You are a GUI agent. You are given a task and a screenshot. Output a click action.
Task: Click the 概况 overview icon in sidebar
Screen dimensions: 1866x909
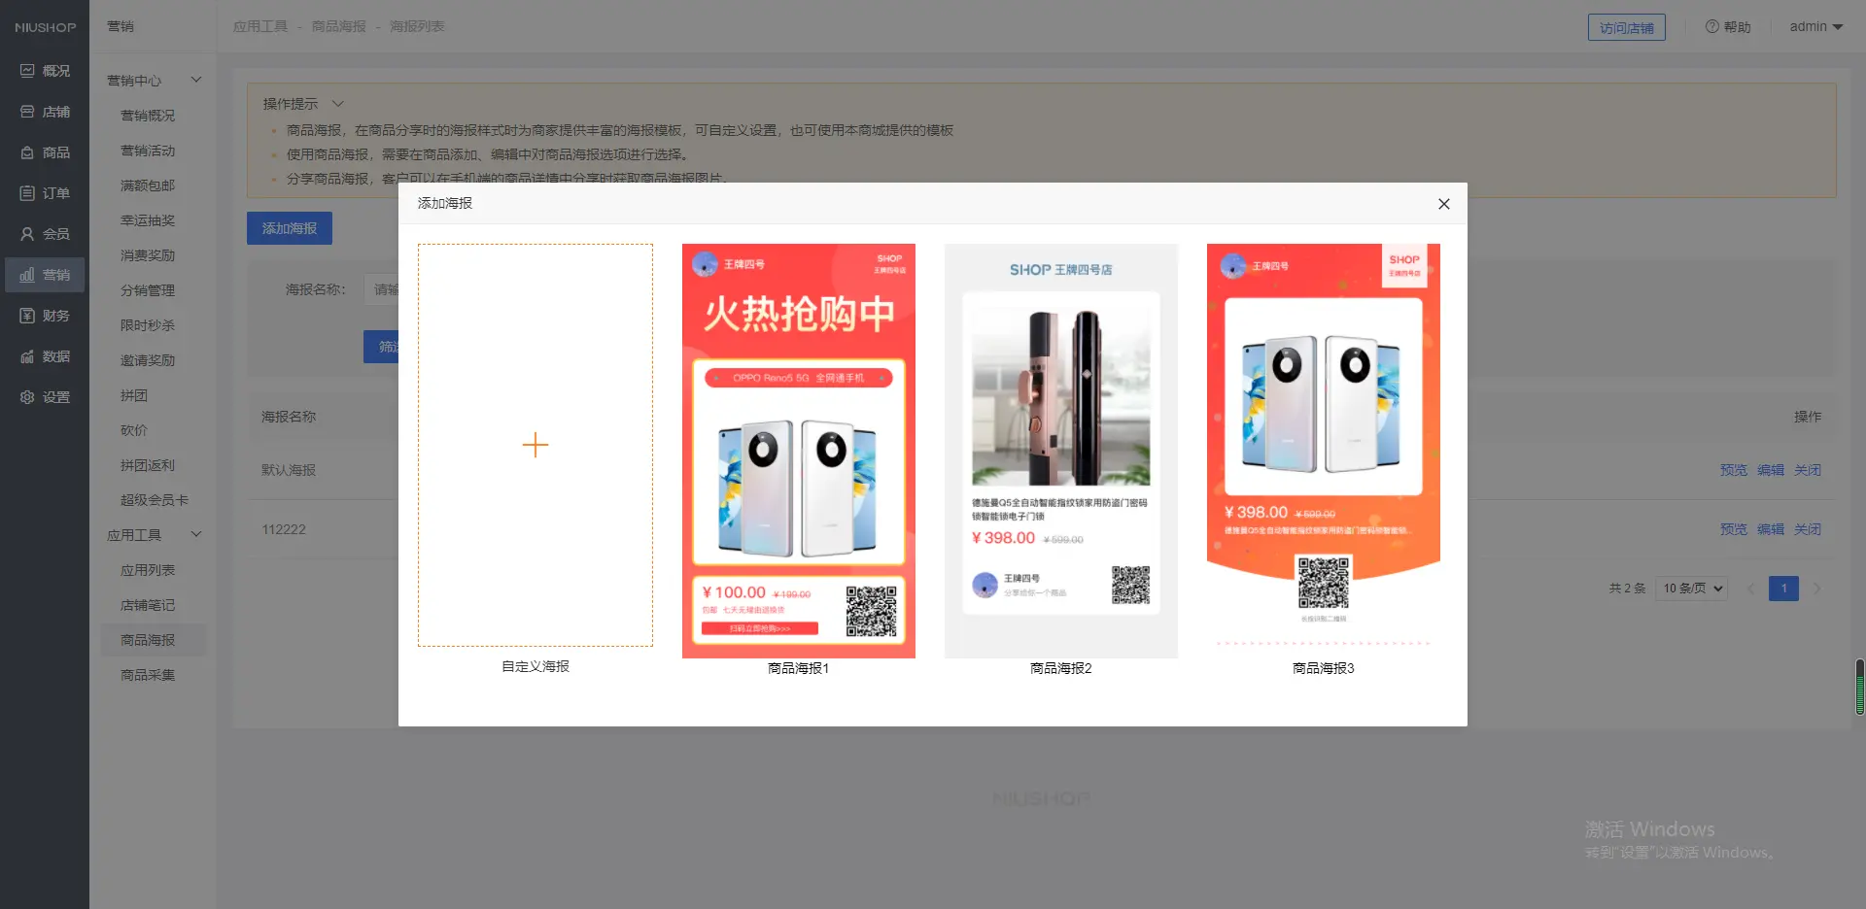27,71
